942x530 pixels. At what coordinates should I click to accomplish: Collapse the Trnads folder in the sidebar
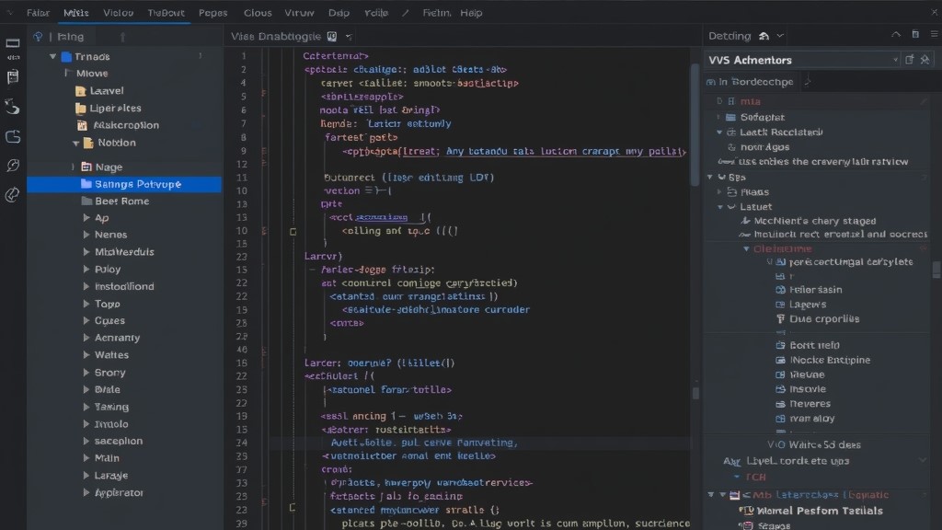pyautogui.click(x=53, y=56)
